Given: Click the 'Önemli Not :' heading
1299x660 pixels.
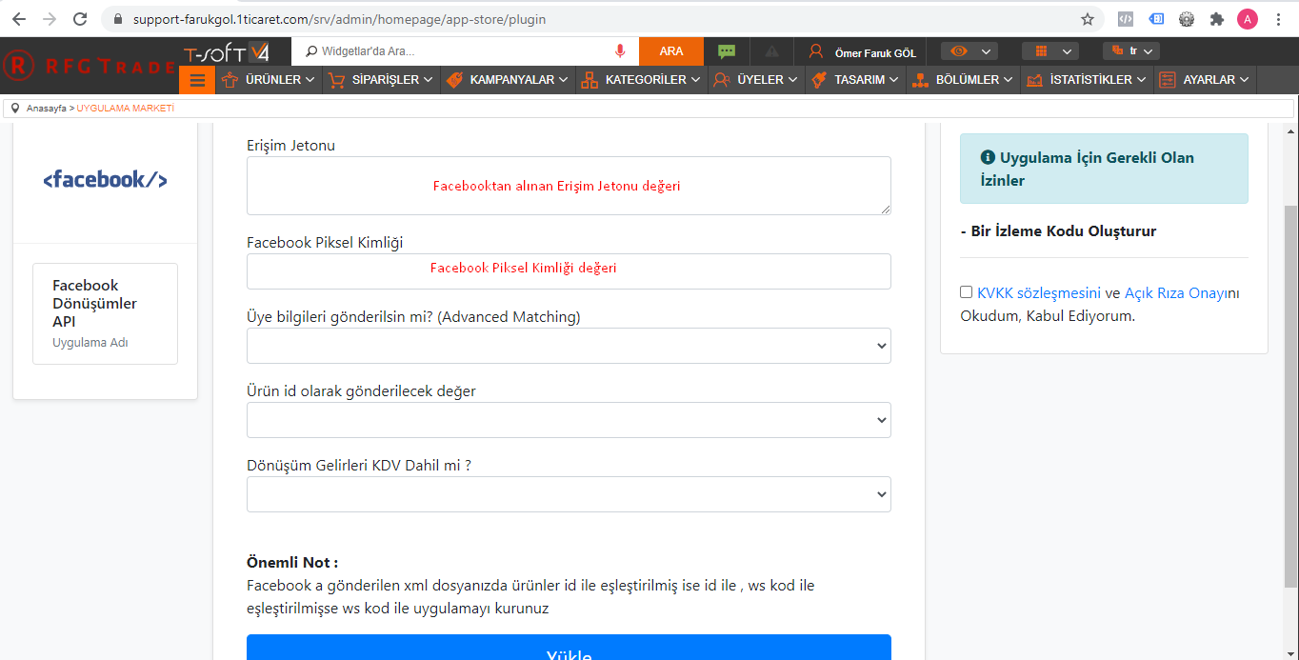Looking at the screenshot, I should click(x=292, y=562).
